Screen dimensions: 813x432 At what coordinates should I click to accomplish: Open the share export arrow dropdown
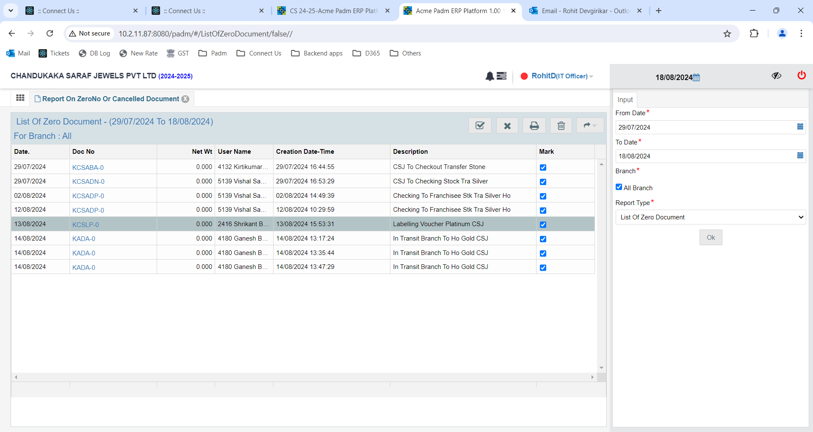[590, 125]
